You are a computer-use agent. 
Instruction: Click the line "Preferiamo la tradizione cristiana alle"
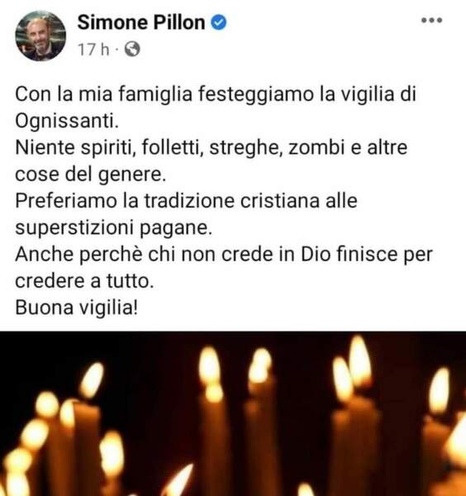(186, 201)
